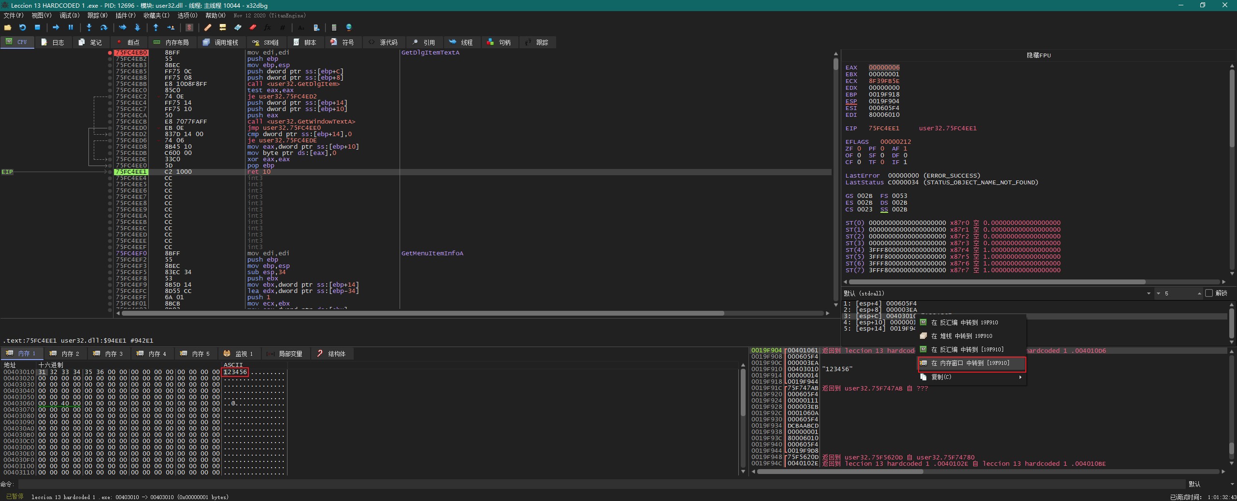This screenshot has height=501, width=1237.
Task: Restart the debugged program via toolbar
Action: [22, 28]
